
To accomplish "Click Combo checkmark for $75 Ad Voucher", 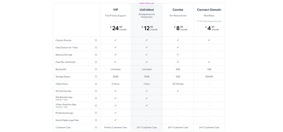I will click(x=178, y=91).
